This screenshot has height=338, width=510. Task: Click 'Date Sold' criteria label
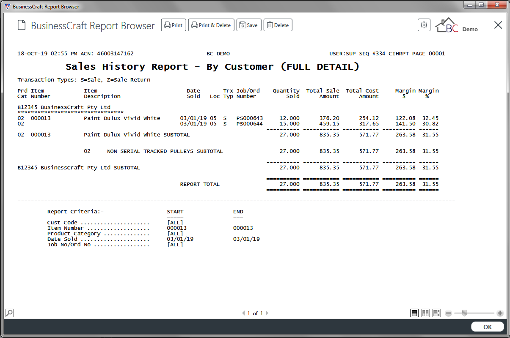coord(62,239)
